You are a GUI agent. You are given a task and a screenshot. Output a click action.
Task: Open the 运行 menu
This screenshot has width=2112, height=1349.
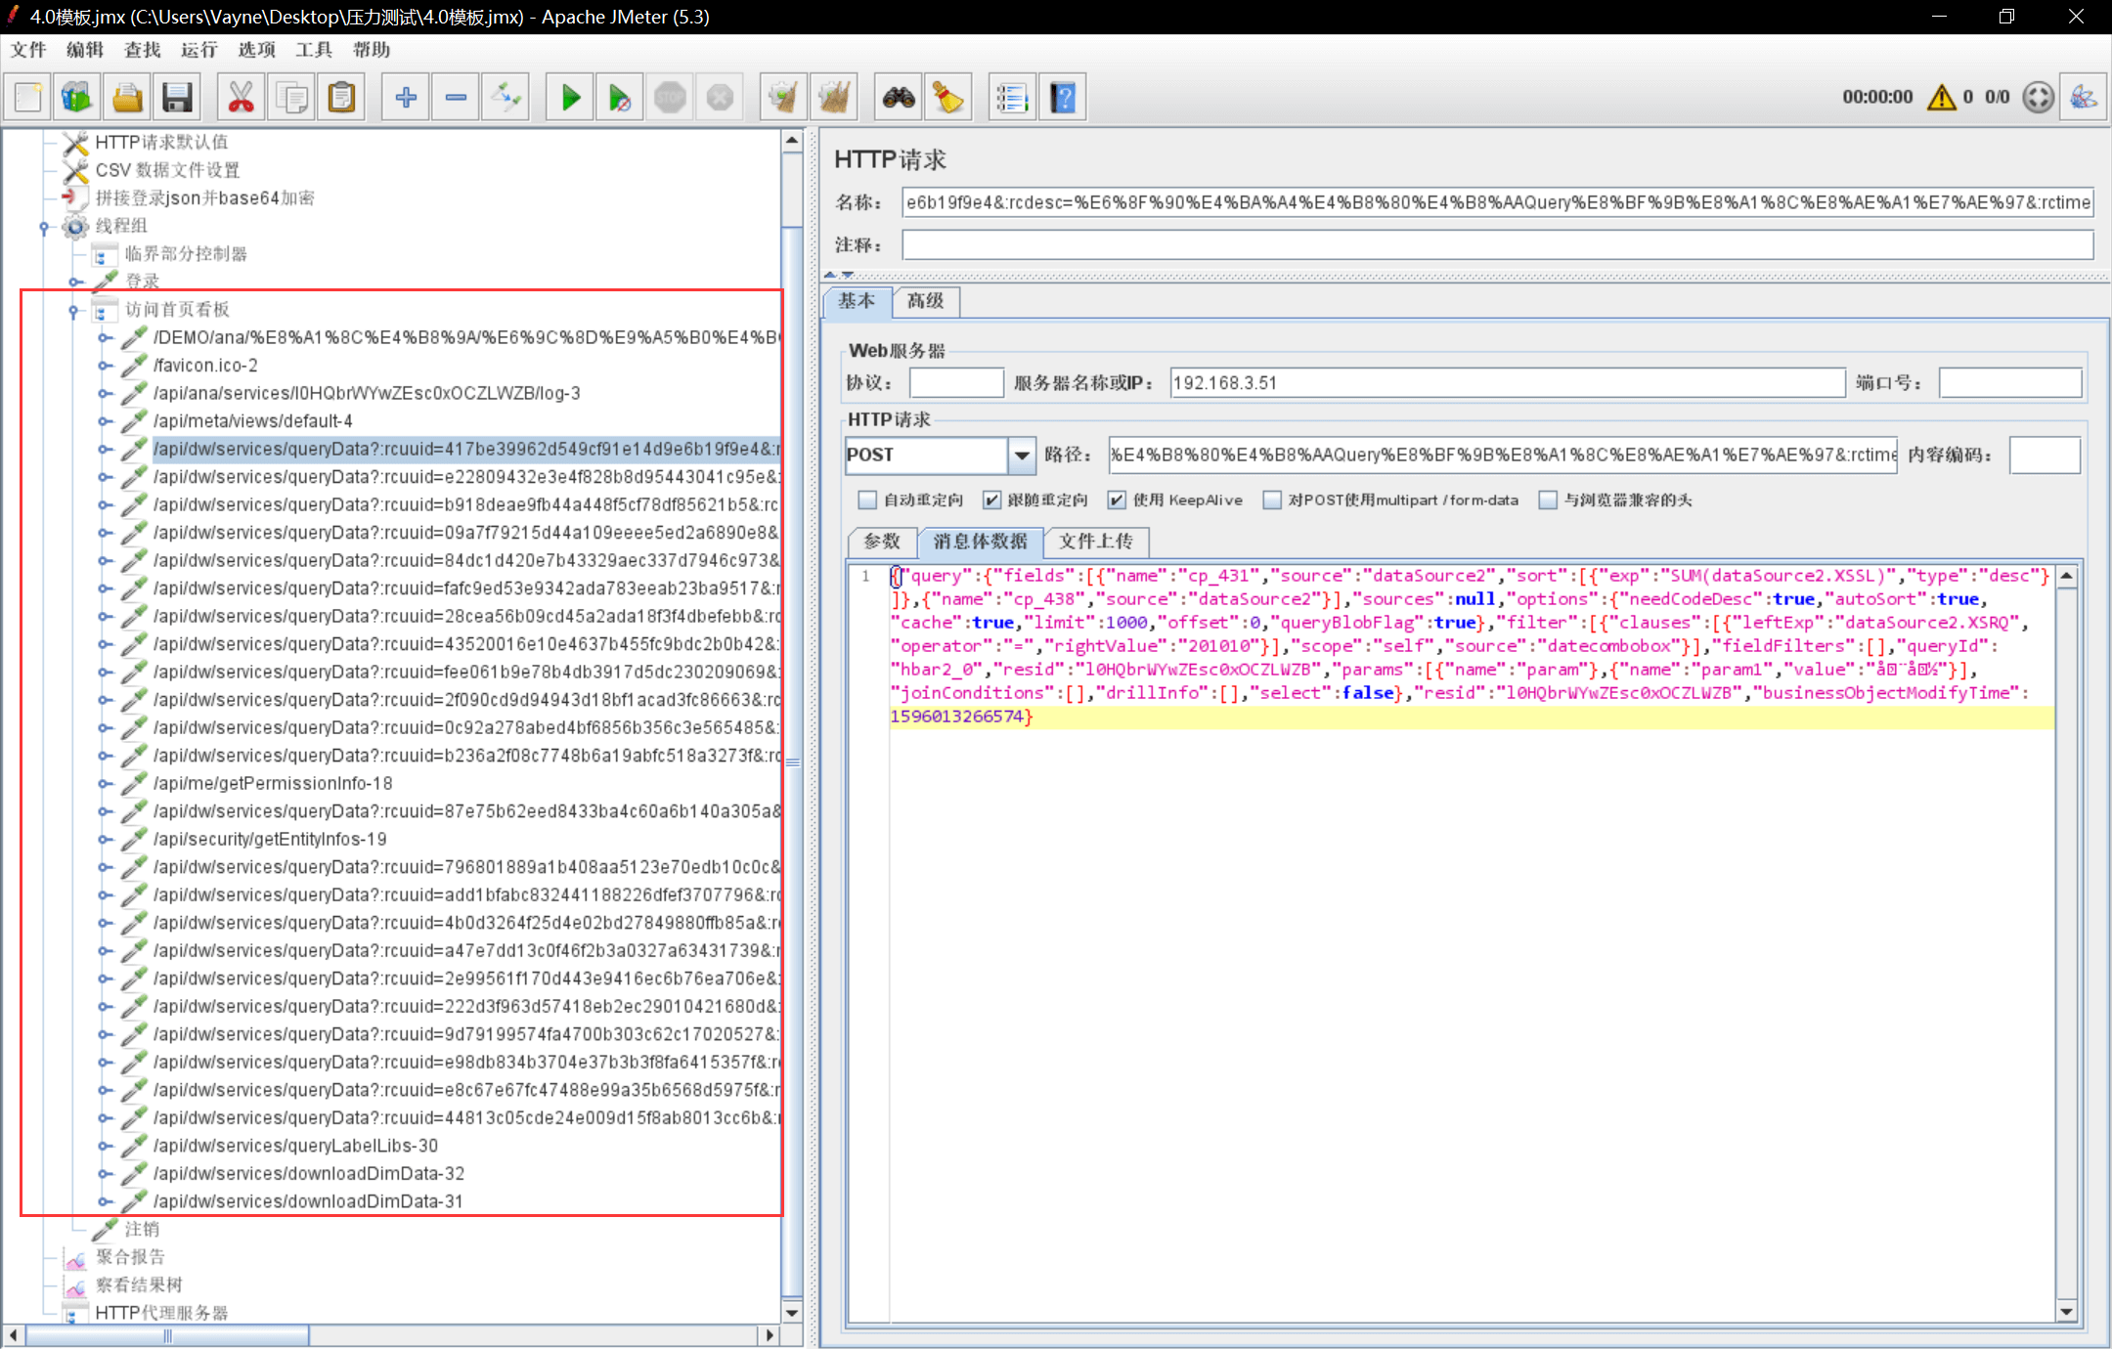point(198,50)
